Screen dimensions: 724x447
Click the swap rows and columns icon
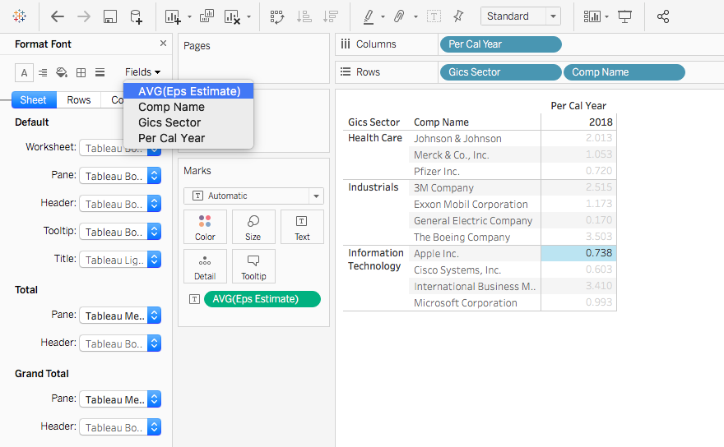pos(277,16)
